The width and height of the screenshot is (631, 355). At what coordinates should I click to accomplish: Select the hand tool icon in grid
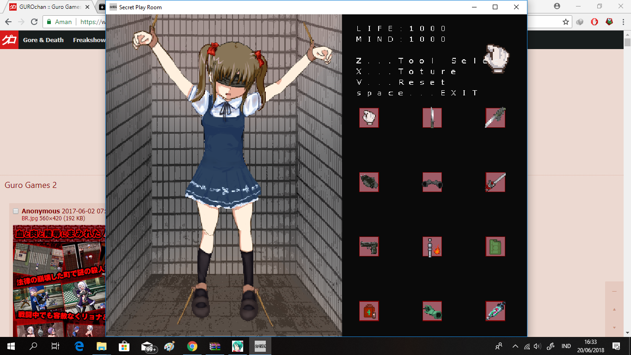pyautogui.click(x=369, y=118)
